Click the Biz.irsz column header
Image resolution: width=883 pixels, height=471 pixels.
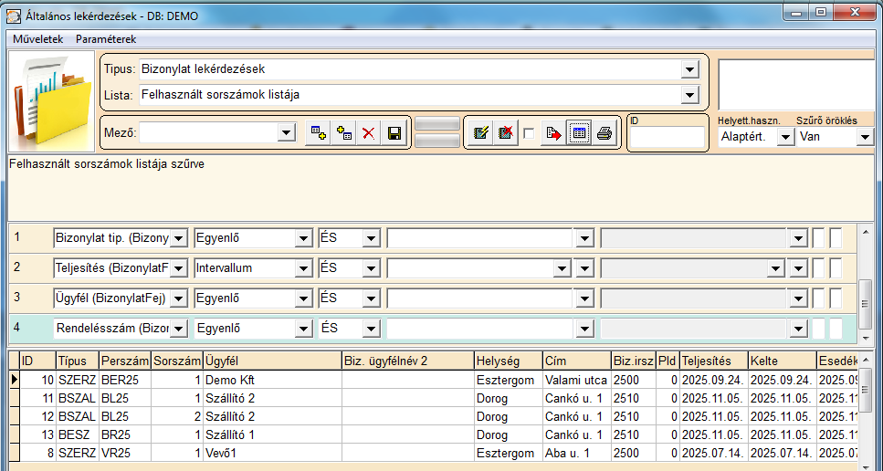click(x=634, y=361)
